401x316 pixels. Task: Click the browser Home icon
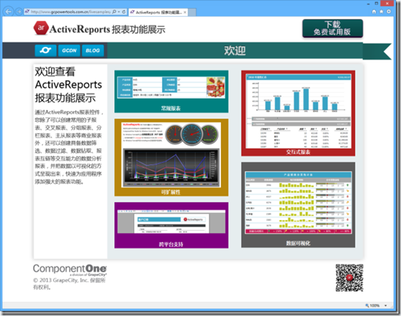[x=374, y=11]
